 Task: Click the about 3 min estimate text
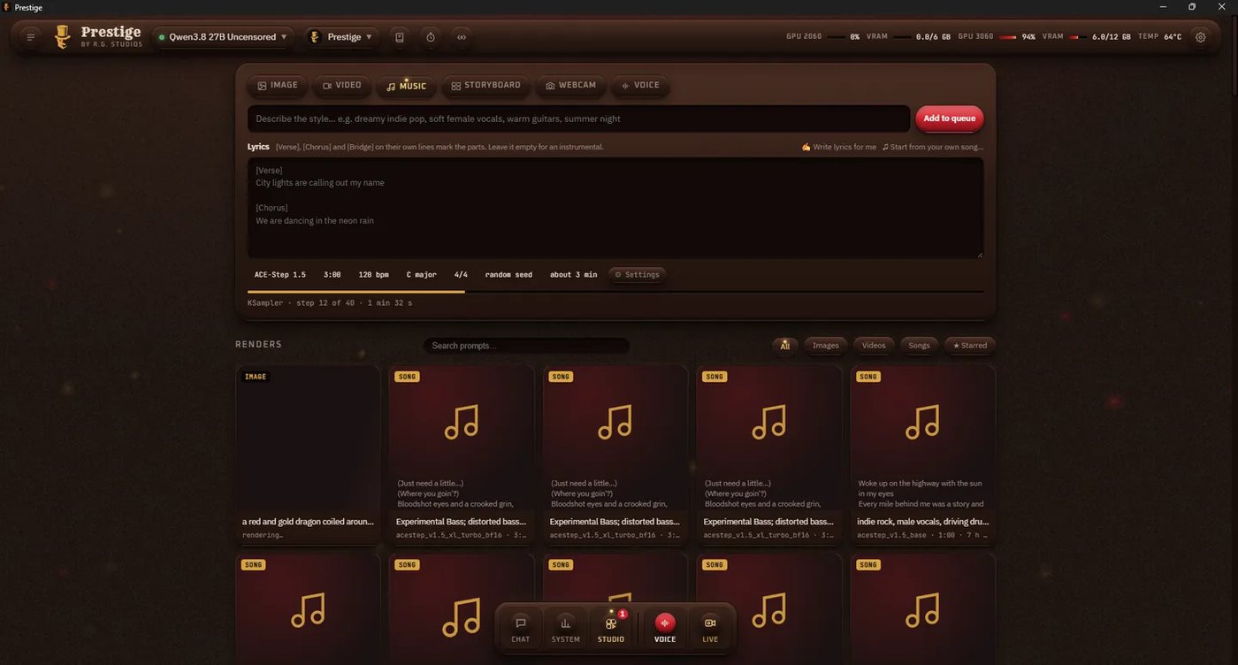tap(573, 275)
